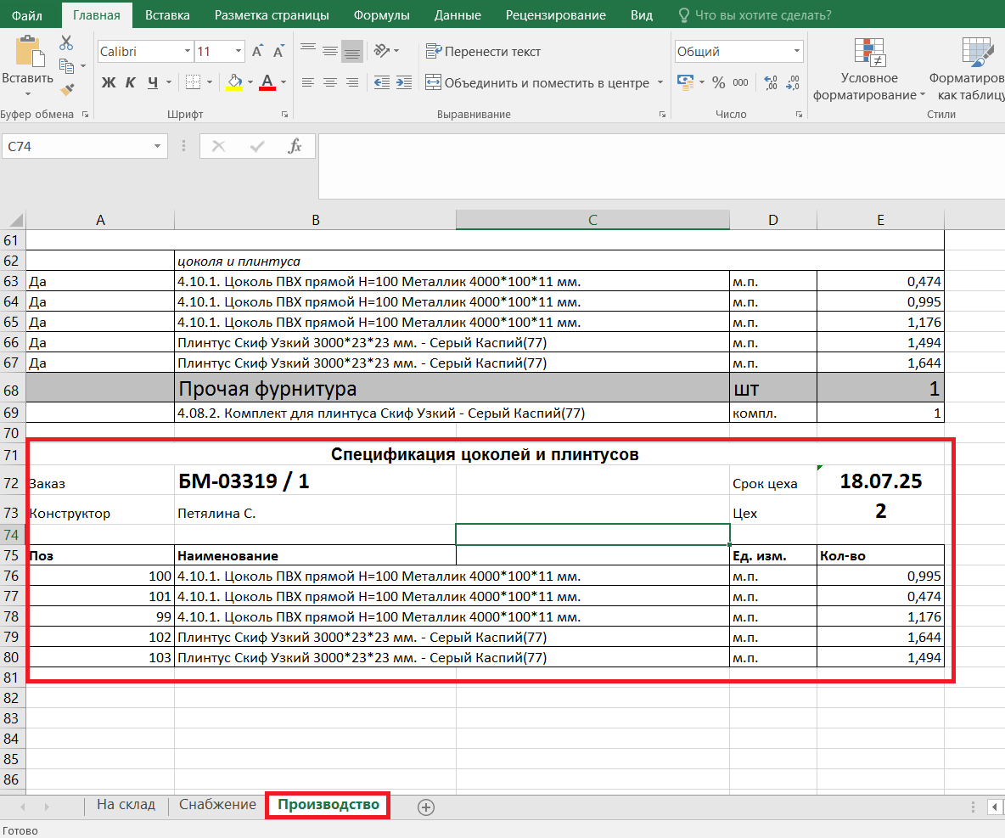Image resolution: width=1005 pixels, height=838 pixels.
Task: Click Объединить и поместить в центре button
Action: (536, 82)
